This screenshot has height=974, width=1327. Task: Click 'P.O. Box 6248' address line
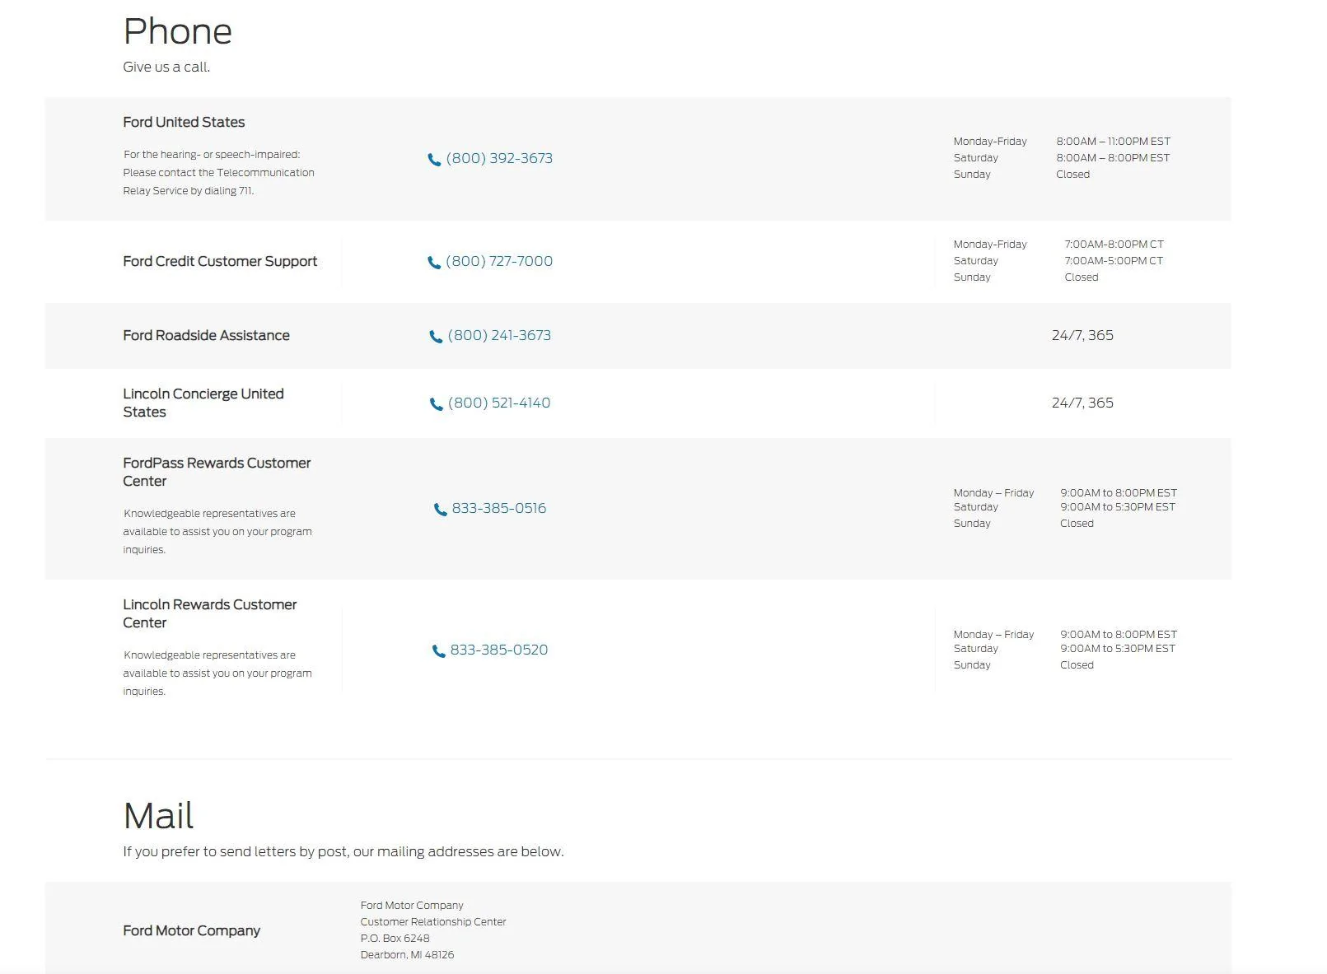(x=395, y=939)
